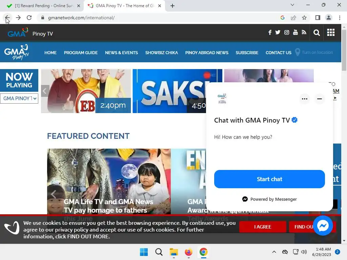Image resolution: width=347 pixels, height=260 pixels.
Task: Open Windows taskbar search
Action: click(x=159, y=252)
